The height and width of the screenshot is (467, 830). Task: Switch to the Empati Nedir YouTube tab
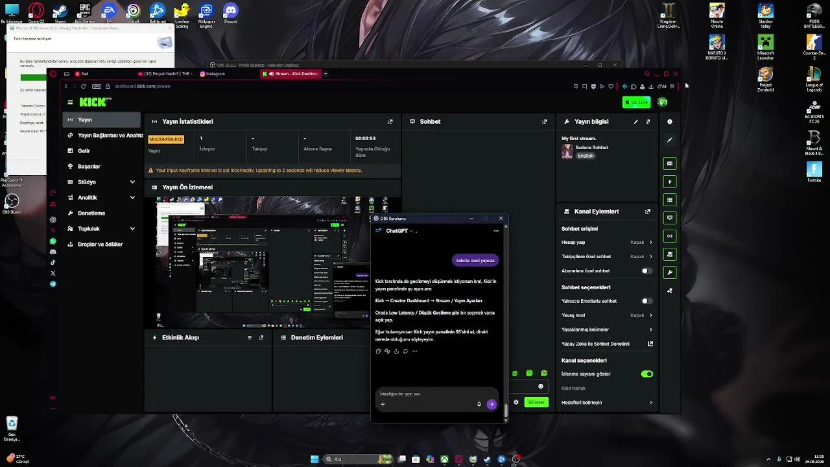pyautogui.click(x=165, y=74)
